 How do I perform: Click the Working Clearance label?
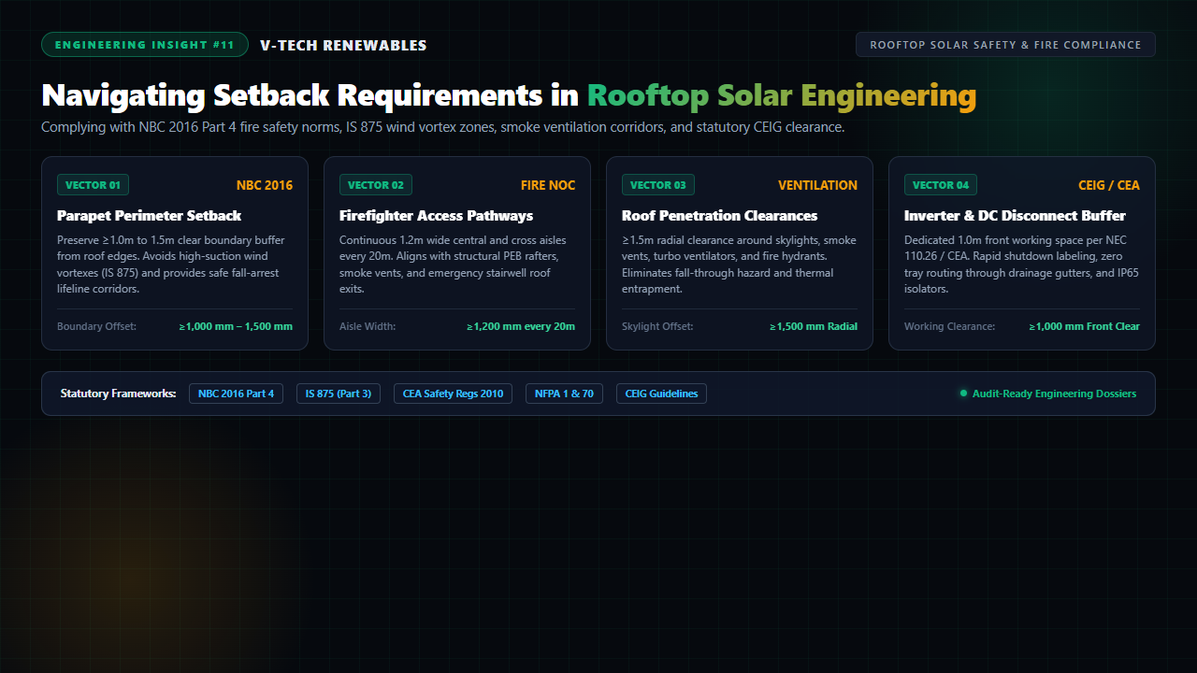coord(949,327)
